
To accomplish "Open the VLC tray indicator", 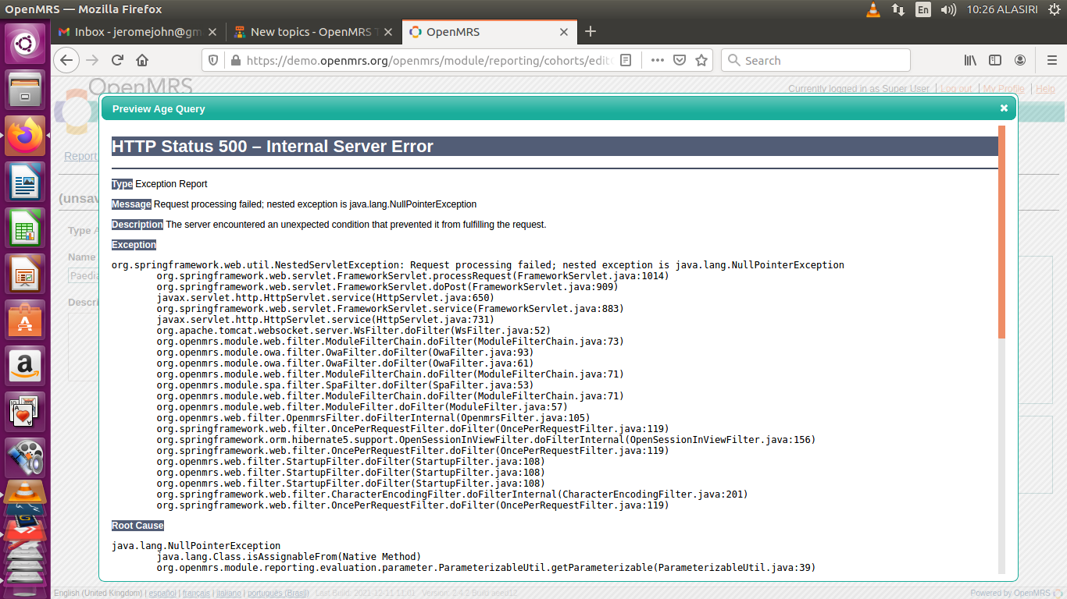I will click(x=873, y=9).
